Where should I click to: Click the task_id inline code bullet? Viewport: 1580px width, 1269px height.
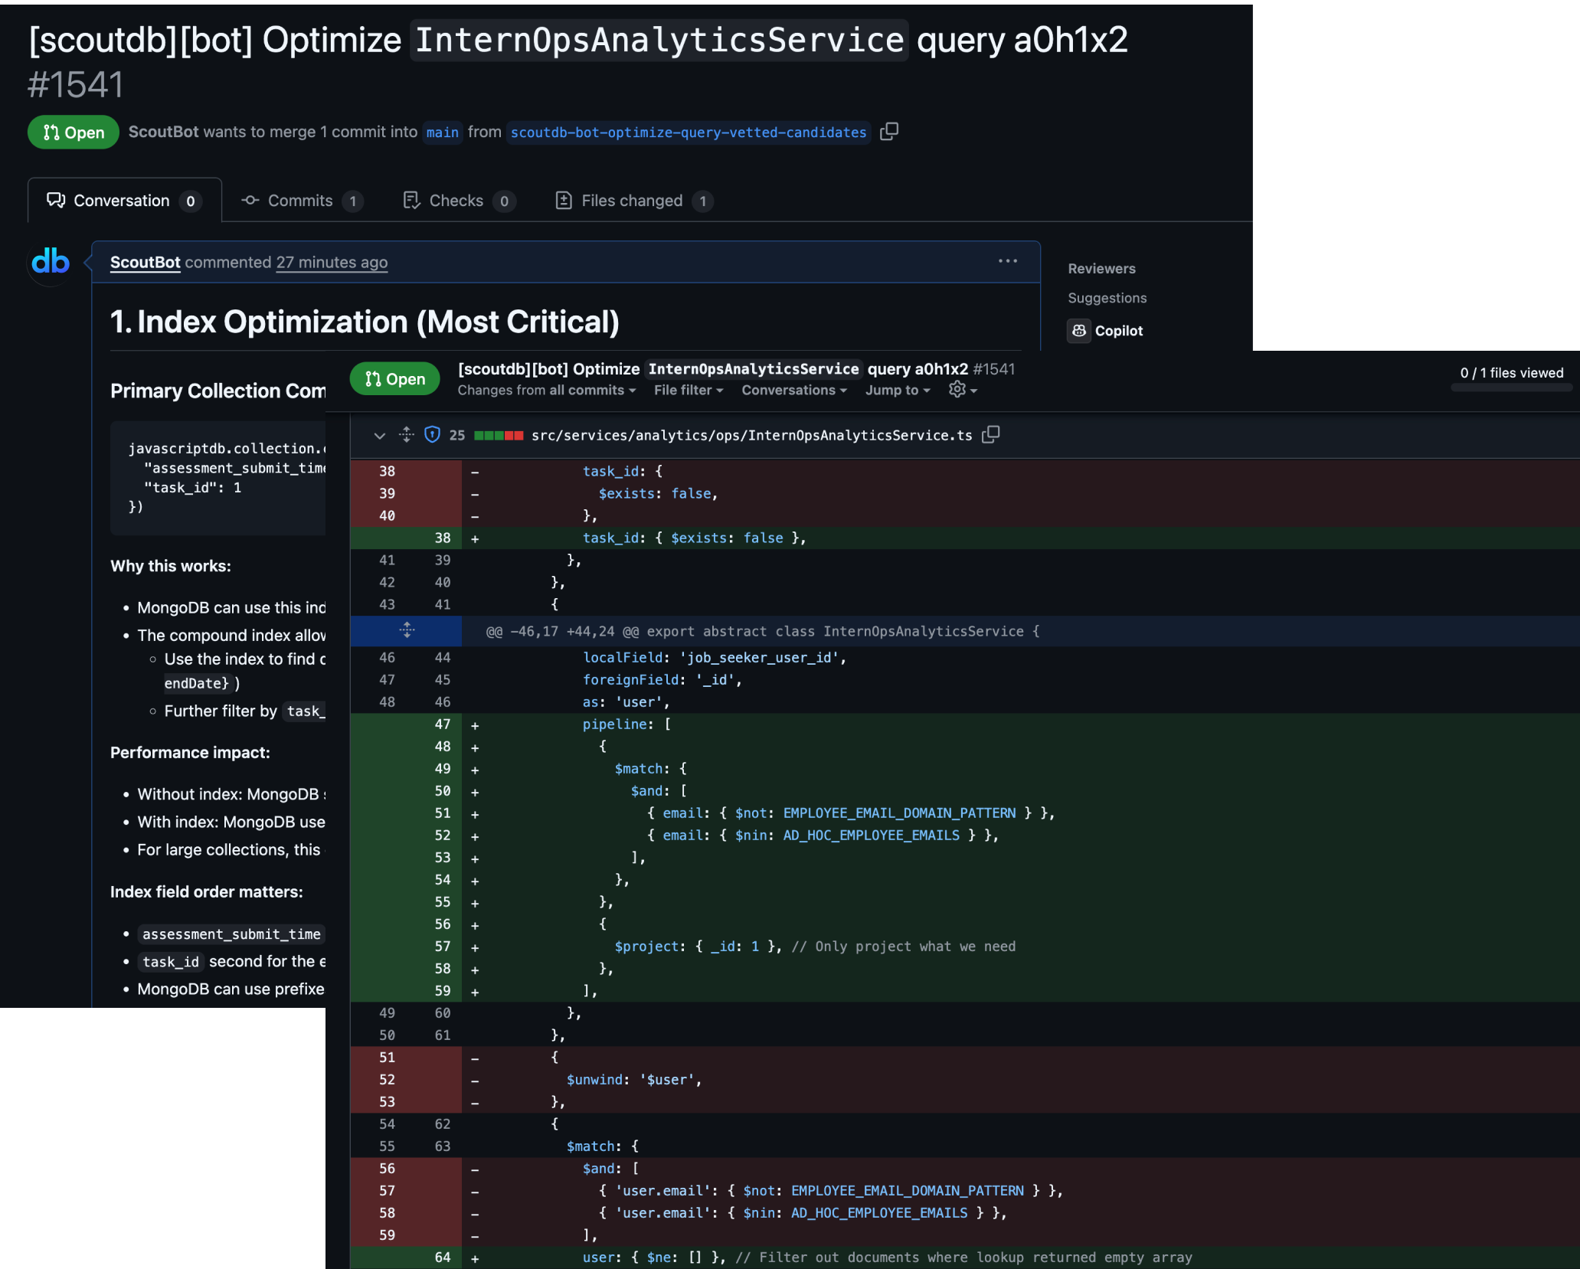[171, 962]
